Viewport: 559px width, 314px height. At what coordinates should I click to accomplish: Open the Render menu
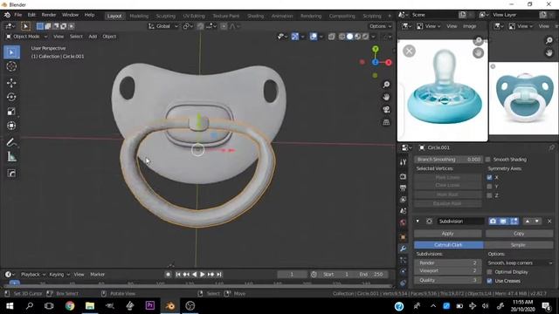tap(49, 15)
